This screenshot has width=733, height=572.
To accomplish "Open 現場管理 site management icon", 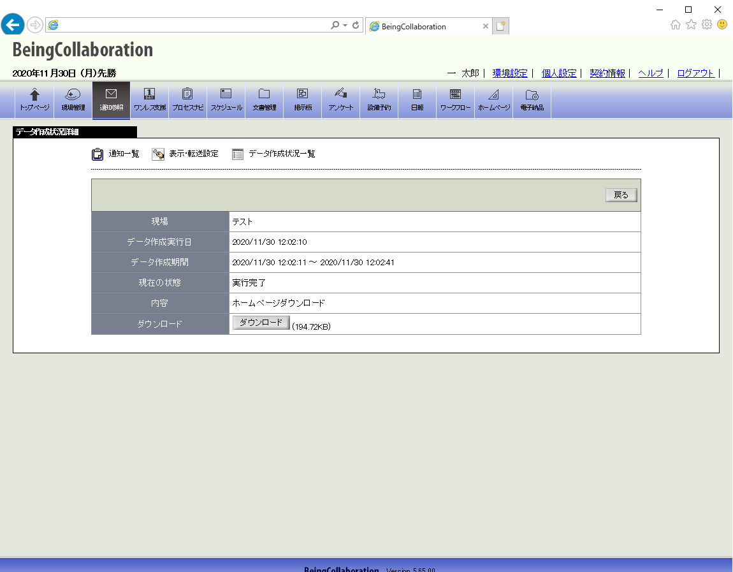I will click(73, 99).
